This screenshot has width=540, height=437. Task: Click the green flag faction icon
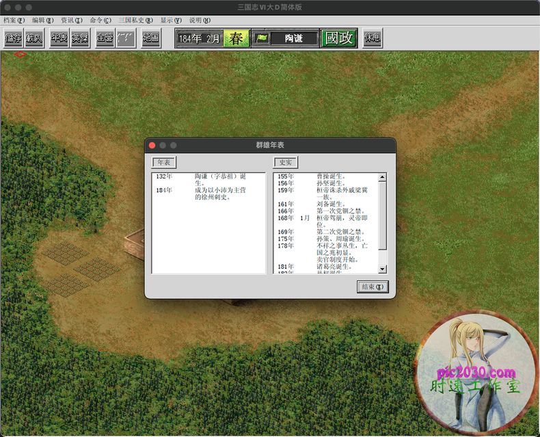[x=262, y=38]
